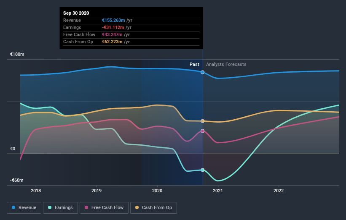Click the teal Earnings data point marker
The image size is (346, 220).
pos(202,170)
